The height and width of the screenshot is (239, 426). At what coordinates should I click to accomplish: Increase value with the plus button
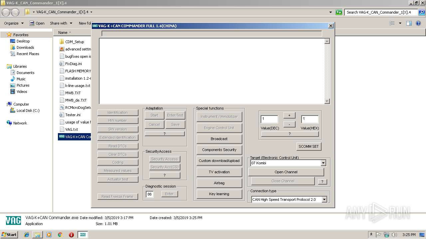pos(289,115)
